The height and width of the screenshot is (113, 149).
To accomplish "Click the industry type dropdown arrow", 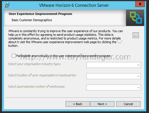I will pyautogui.click(x=138, y=65).
